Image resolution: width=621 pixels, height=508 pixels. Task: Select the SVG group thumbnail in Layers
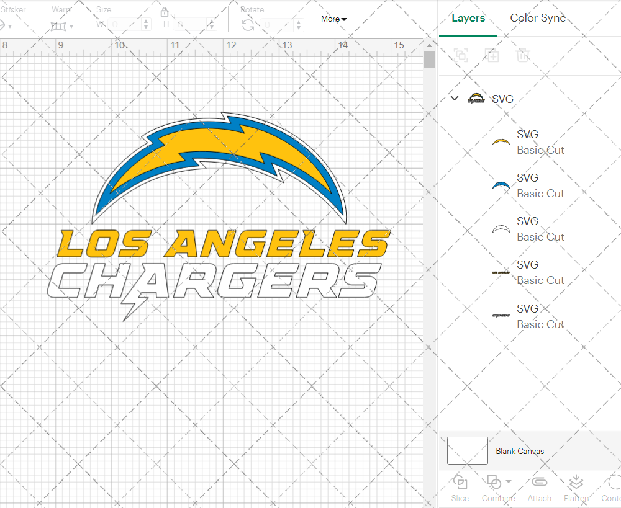pos(476,99)
